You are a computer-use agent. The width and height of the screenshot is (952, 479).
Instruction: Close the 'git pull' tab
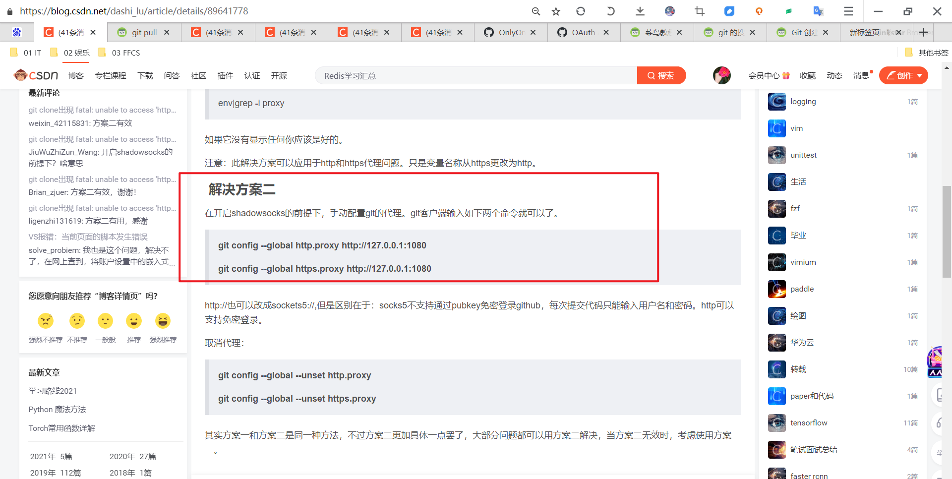pos(167,32)
